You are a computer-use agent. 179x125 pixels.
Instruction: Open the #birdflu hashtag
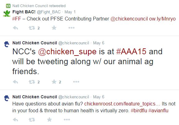click(139, 110)
